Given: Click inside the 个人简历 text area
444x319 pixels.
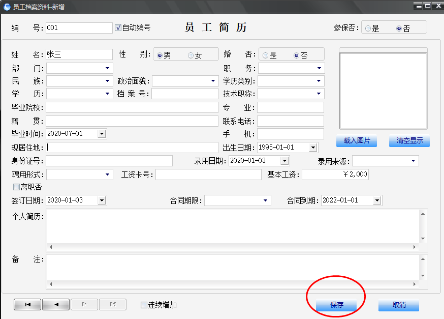Looking at the screenshot, I should (233, 226).
